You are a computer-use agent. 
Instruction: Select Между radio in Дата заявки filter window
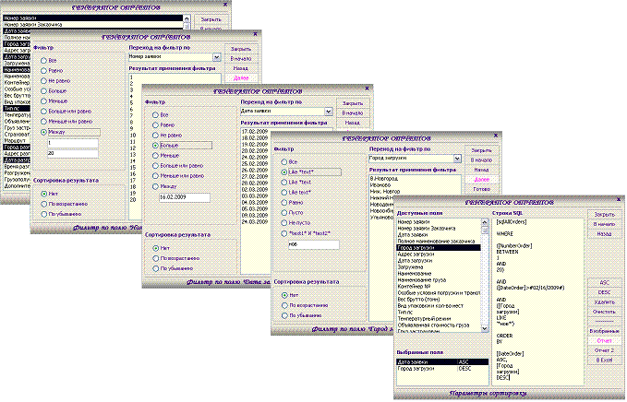[x=155, y=186]
